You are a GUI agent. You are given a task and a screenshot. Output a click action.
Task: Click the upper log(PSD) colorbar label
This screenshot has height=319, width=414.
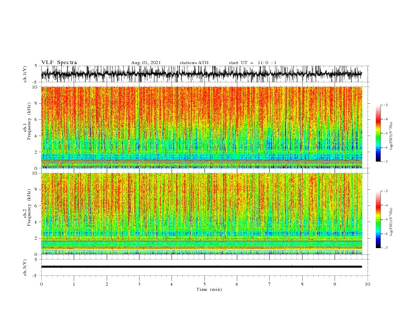click(391, 136)
